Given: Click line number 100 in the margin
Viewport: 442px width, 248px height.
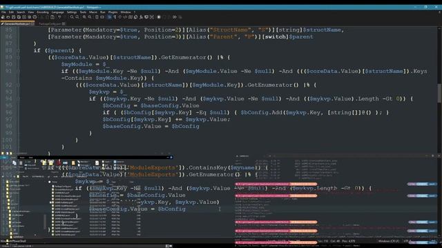Looking at the screenshot, I should (7, 140).
